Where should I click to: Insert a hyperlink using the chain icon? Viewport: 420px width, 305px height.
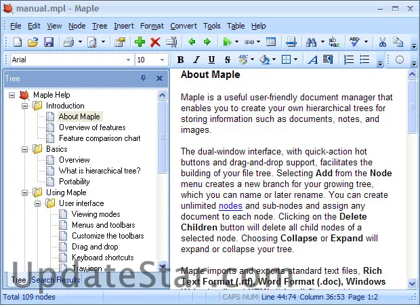tap(249, 42)
